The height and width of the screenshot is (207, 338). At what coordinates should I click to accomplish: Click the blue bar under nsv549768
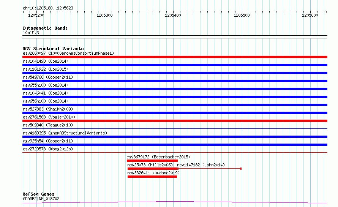coord(175,81)
